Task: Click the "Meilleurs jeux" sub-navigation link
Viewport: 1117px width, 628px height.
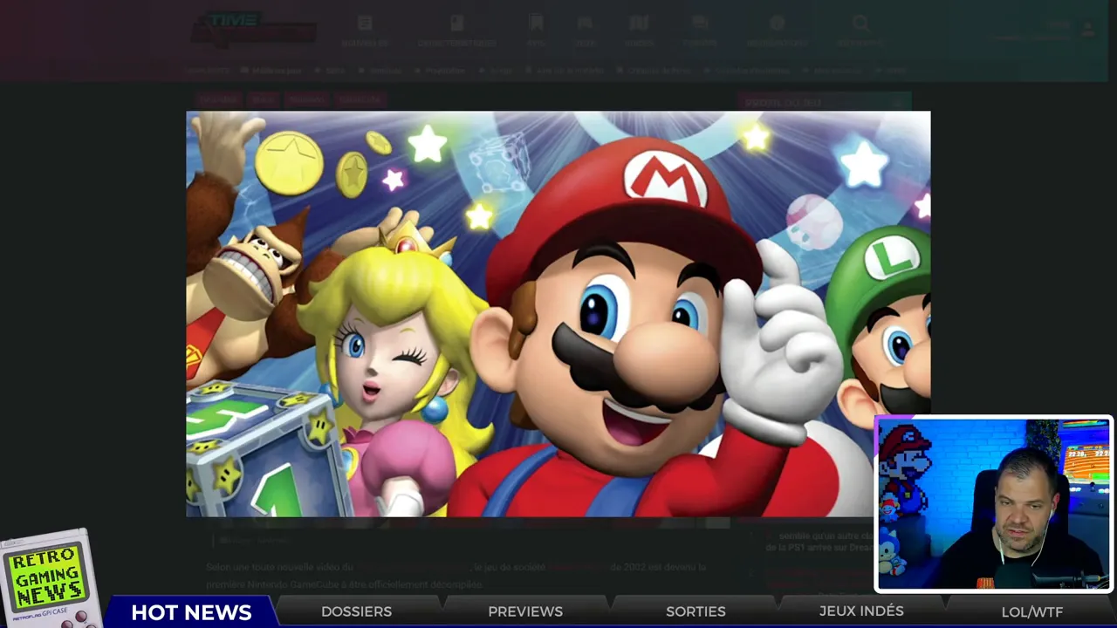Action: tap(276, 71)
